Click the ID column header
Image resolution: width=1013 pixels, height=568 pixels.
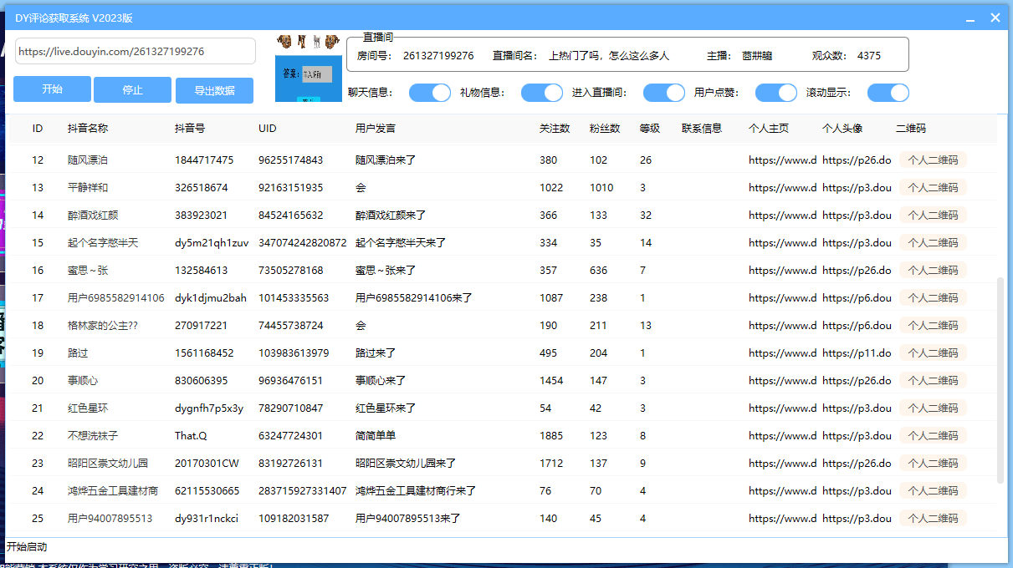pos(38,129)
